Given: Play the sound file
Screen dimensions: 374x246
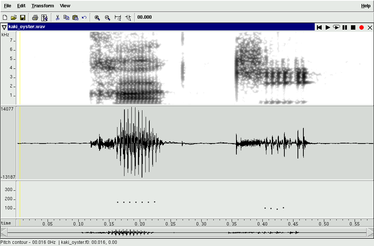Looking at the screenshot, I should point(328,27).
